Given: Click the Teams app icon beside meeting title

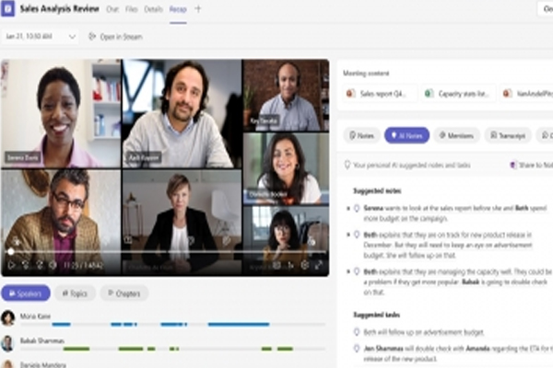Looking at the screenshot, I should tap(8, 8).
